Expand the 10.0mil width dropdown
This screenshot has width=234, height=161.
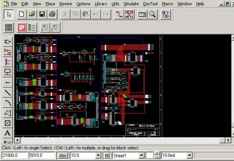pos(189,155)
